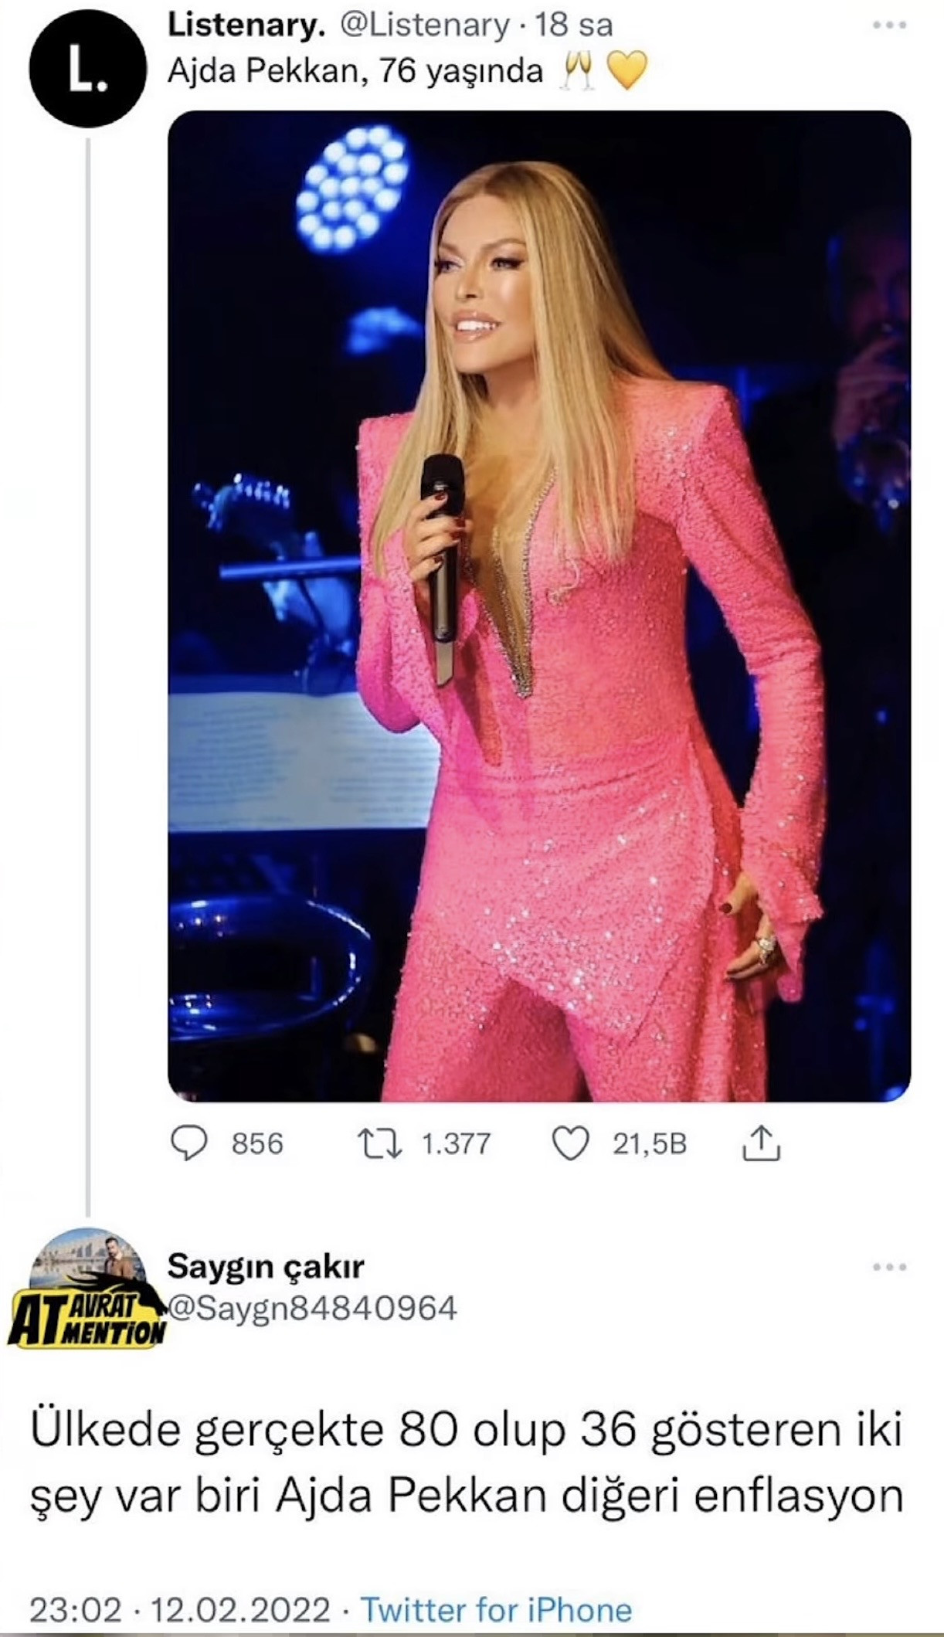Image resolution: width=944 pixels, height=1637 pixels.
Task: Click the "Ajda Pekkan, 76 yaşında" tweet text
Action: [356, 72]
